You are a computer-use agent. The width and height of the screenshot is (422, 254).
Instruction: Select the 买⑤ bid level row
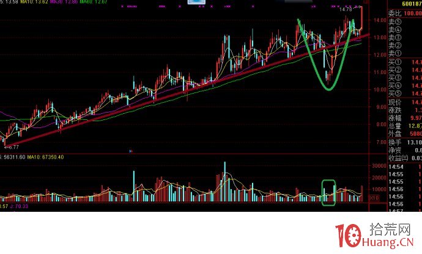click(x=405, y=94)
